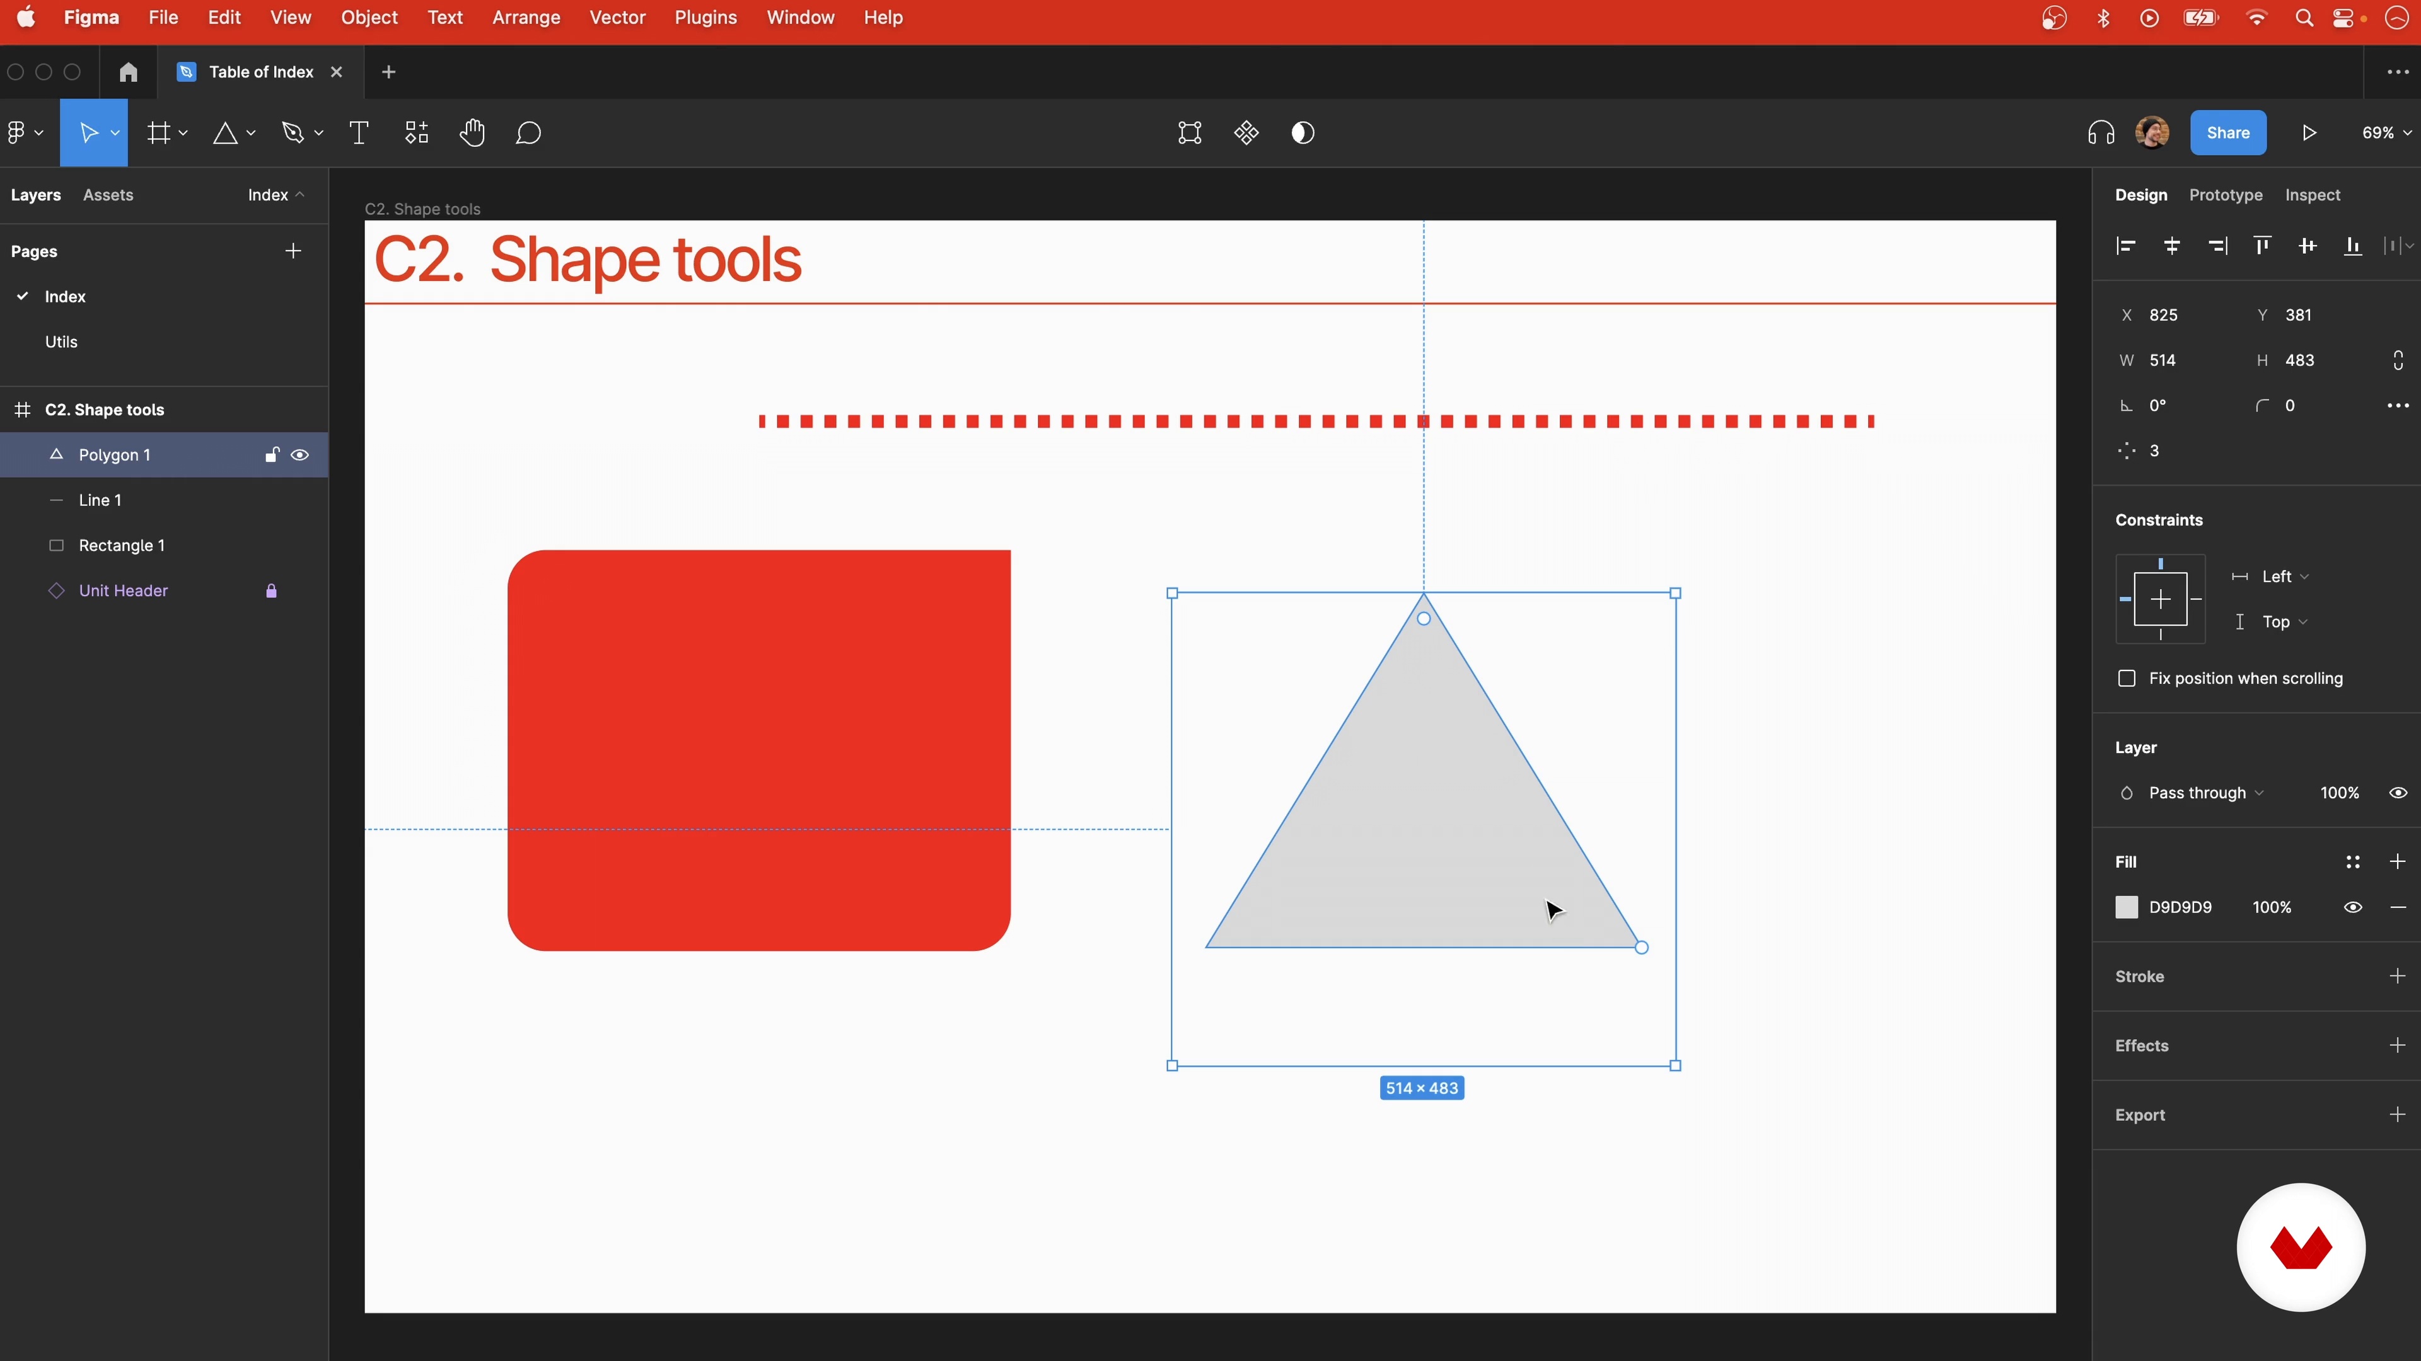Open Pen tools dropdown arrow
2421x1361 pixels.
pos(318,134)
